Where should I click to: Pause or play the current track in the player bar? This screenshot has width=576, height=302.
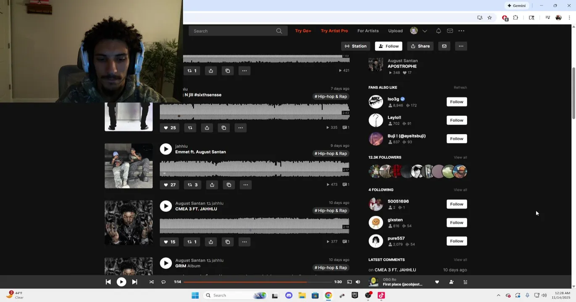[121, 282]
